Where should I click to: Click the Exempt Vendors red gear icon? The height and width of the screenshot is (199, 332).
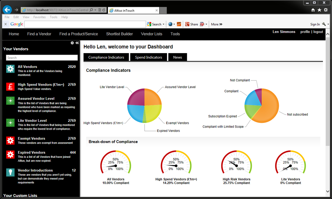click(x=10, y=140)
